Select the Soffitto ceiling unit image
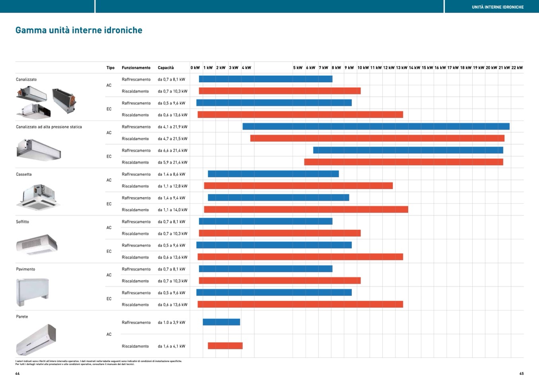 pos(37,244)
